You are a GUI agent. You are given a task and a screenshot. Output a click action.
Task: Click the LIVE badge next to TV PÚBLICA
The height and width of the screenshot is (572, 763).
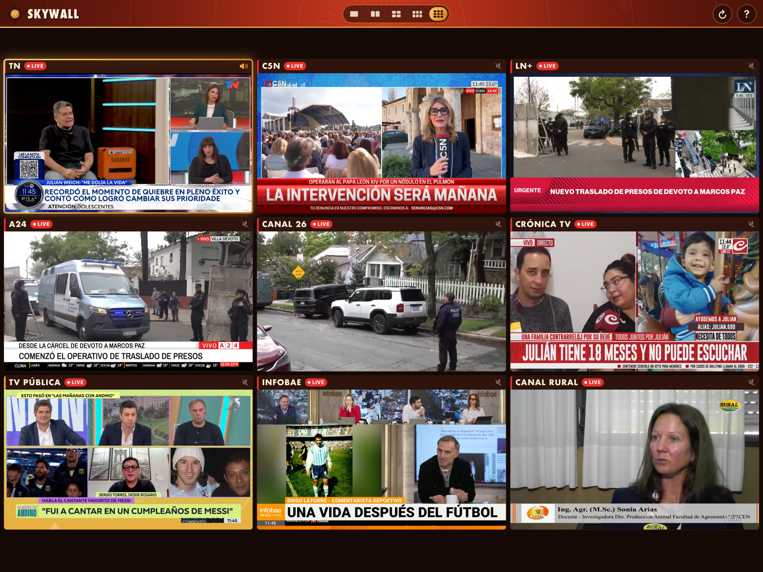[75, 382]
